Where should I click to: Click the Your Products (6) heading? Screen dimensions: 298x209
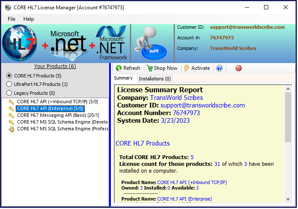click(55, 66)
